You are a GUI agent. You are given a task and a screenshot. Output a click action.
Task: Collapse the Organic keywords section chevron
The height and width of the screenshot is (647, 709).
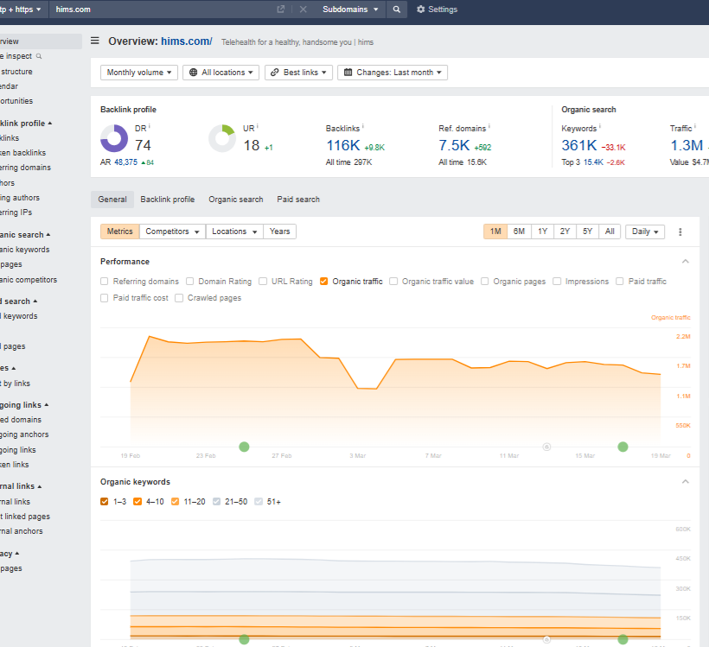point(686,482)
